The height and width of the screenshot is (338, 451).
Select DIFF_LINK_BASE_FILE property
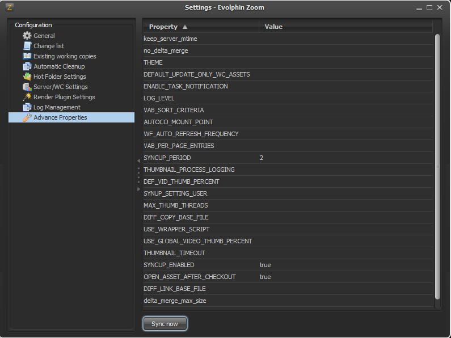point(288,289)
